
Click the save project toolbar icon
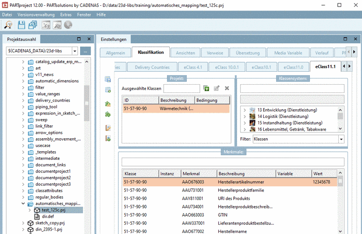click(21, 25)
